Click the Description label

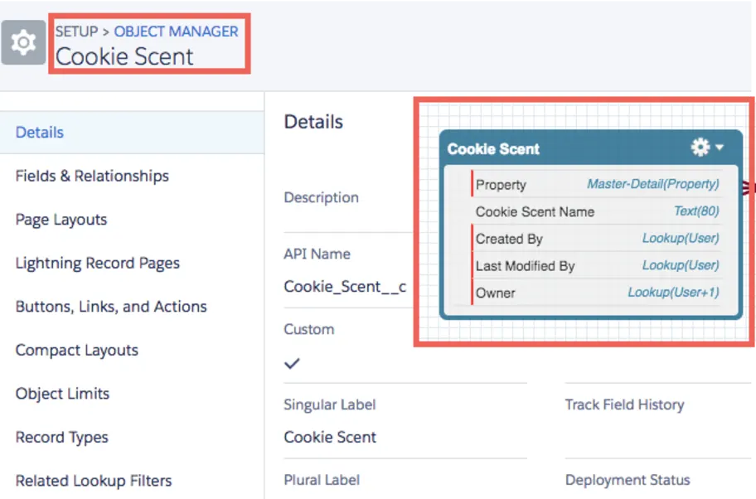[321, 197]
